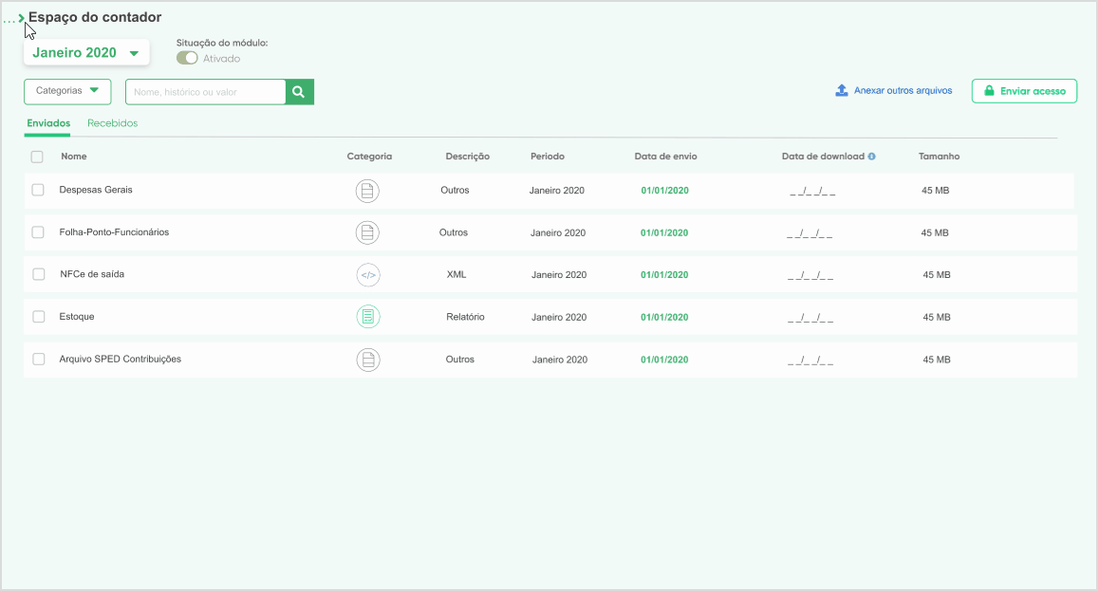Click the Folha-Ponto-Funcionários category document icon
The image size is (1098, 591).
click(x=367, y=232)
